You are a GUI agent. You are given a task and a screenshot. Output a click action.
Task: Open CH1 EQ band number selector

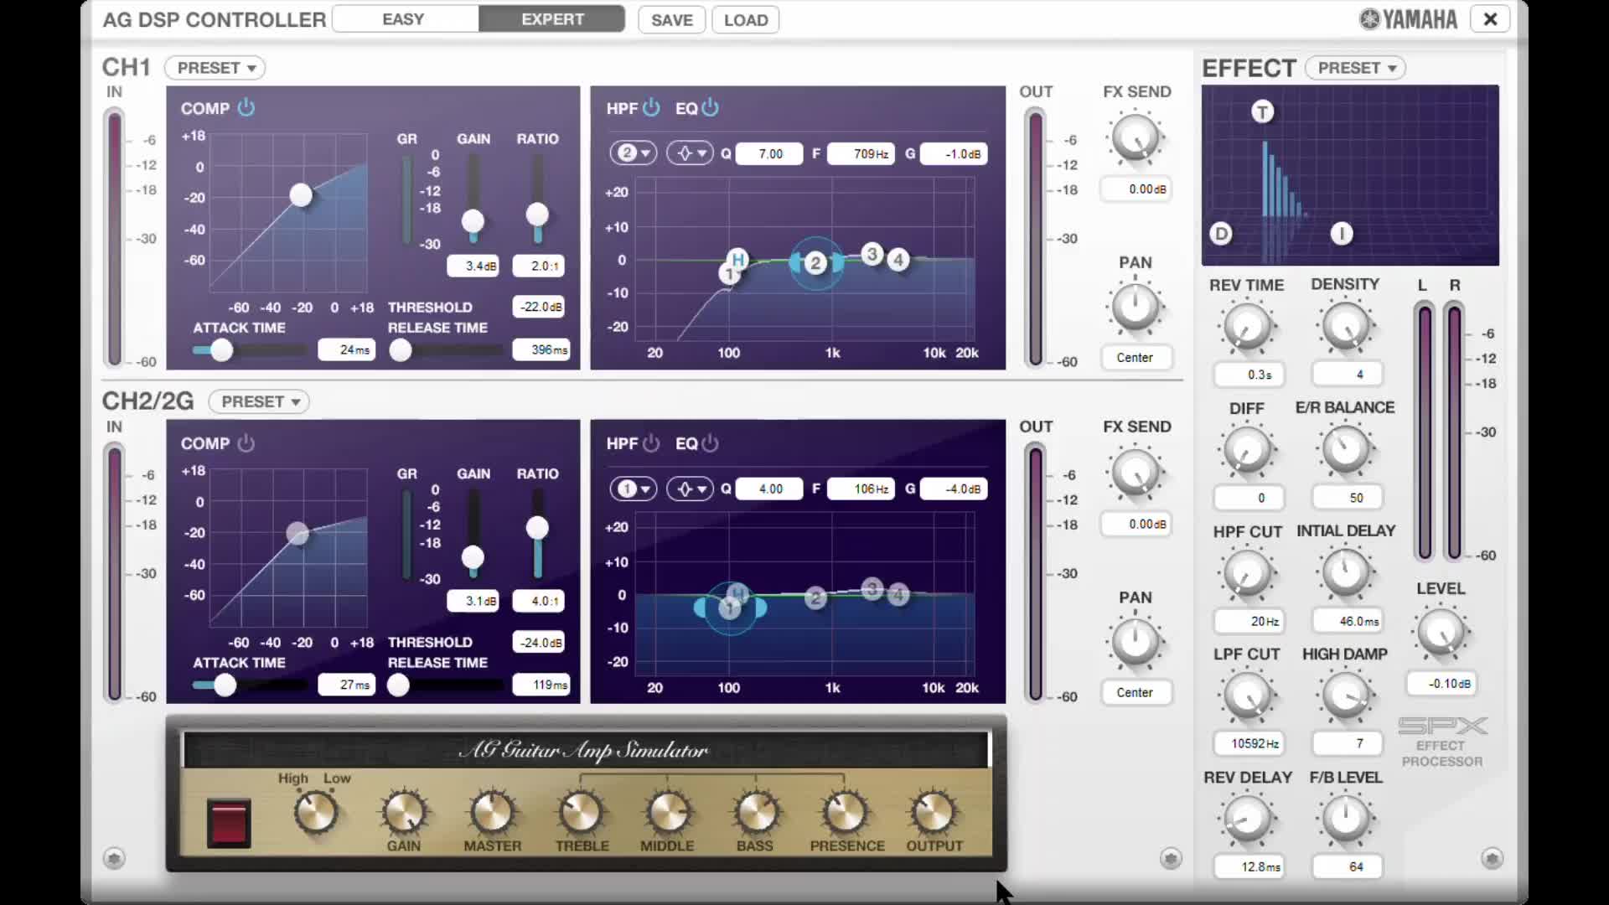634,153
